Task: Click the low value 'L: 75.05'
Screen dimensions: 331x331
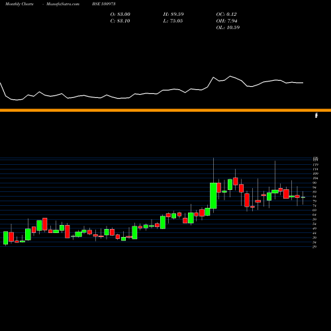Action: pyautogui.click(x=173, y=21)
